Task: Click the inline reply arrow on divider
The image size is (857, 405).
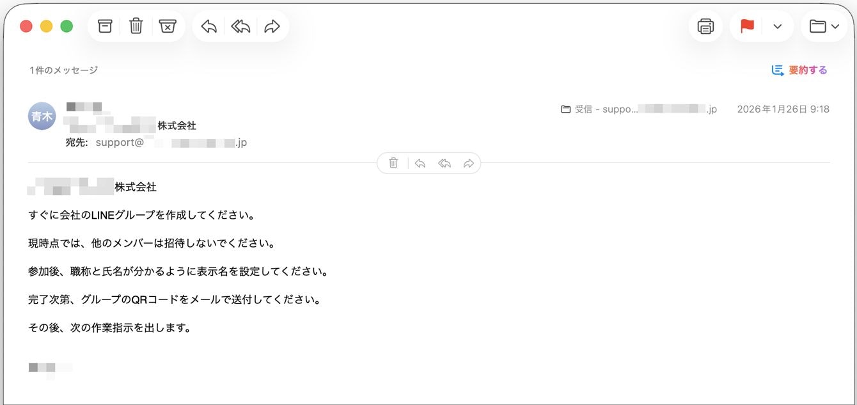Action: coord(420,163)
